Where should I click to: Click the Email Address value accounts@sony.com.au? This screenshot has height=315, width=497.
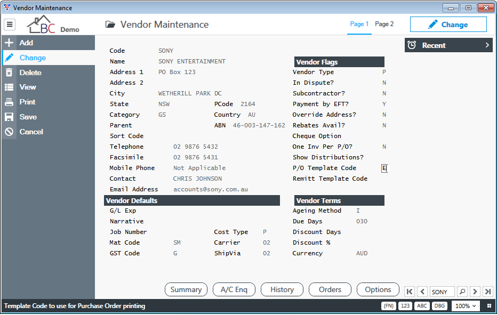(x=211, y=190)
